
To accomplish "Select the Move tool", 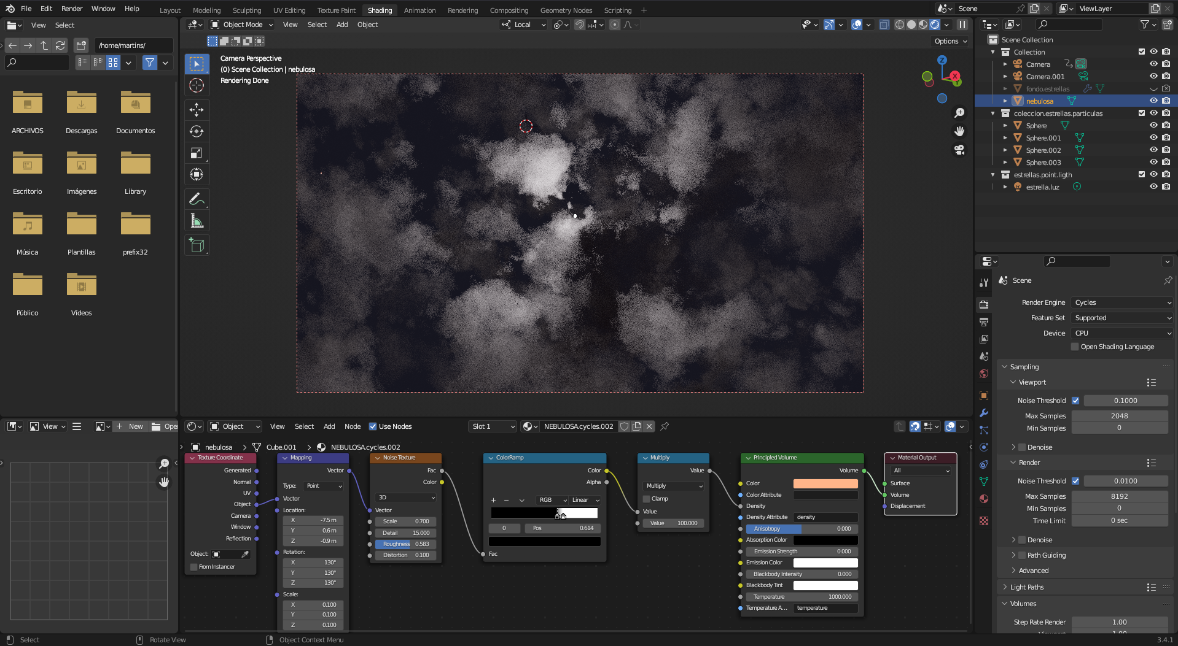I will pyautogui.click(x=197, y=110).
